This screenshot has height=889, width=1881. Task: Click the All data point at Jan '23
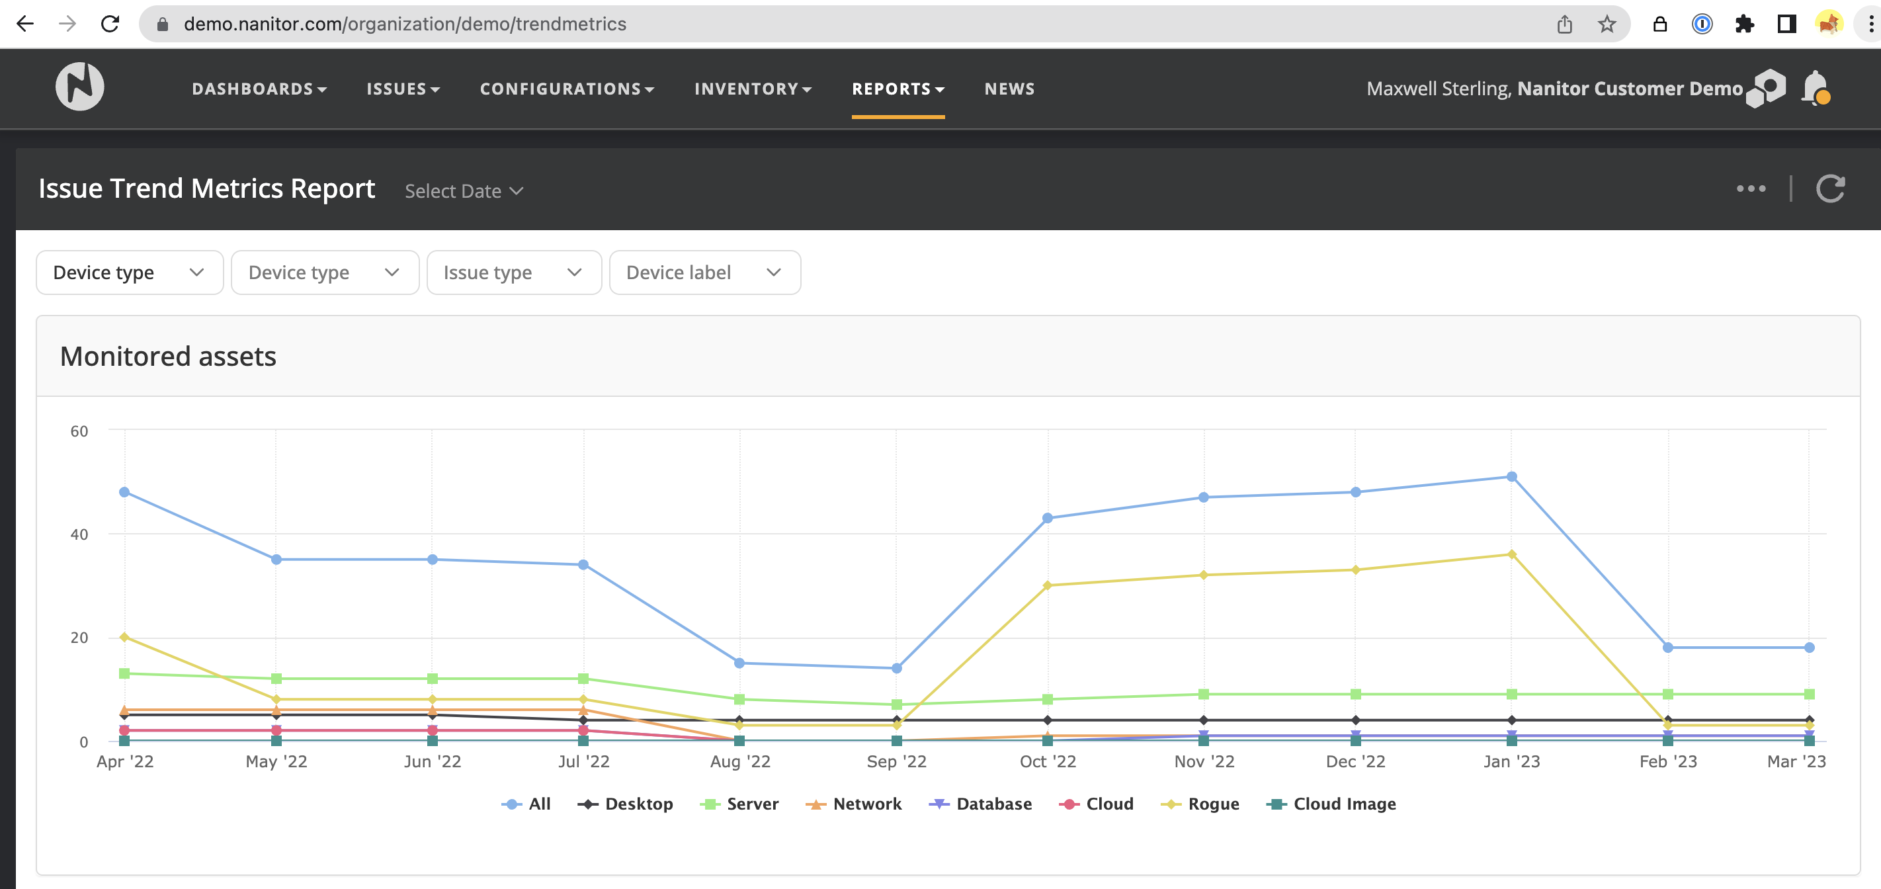click(1511, 477)
